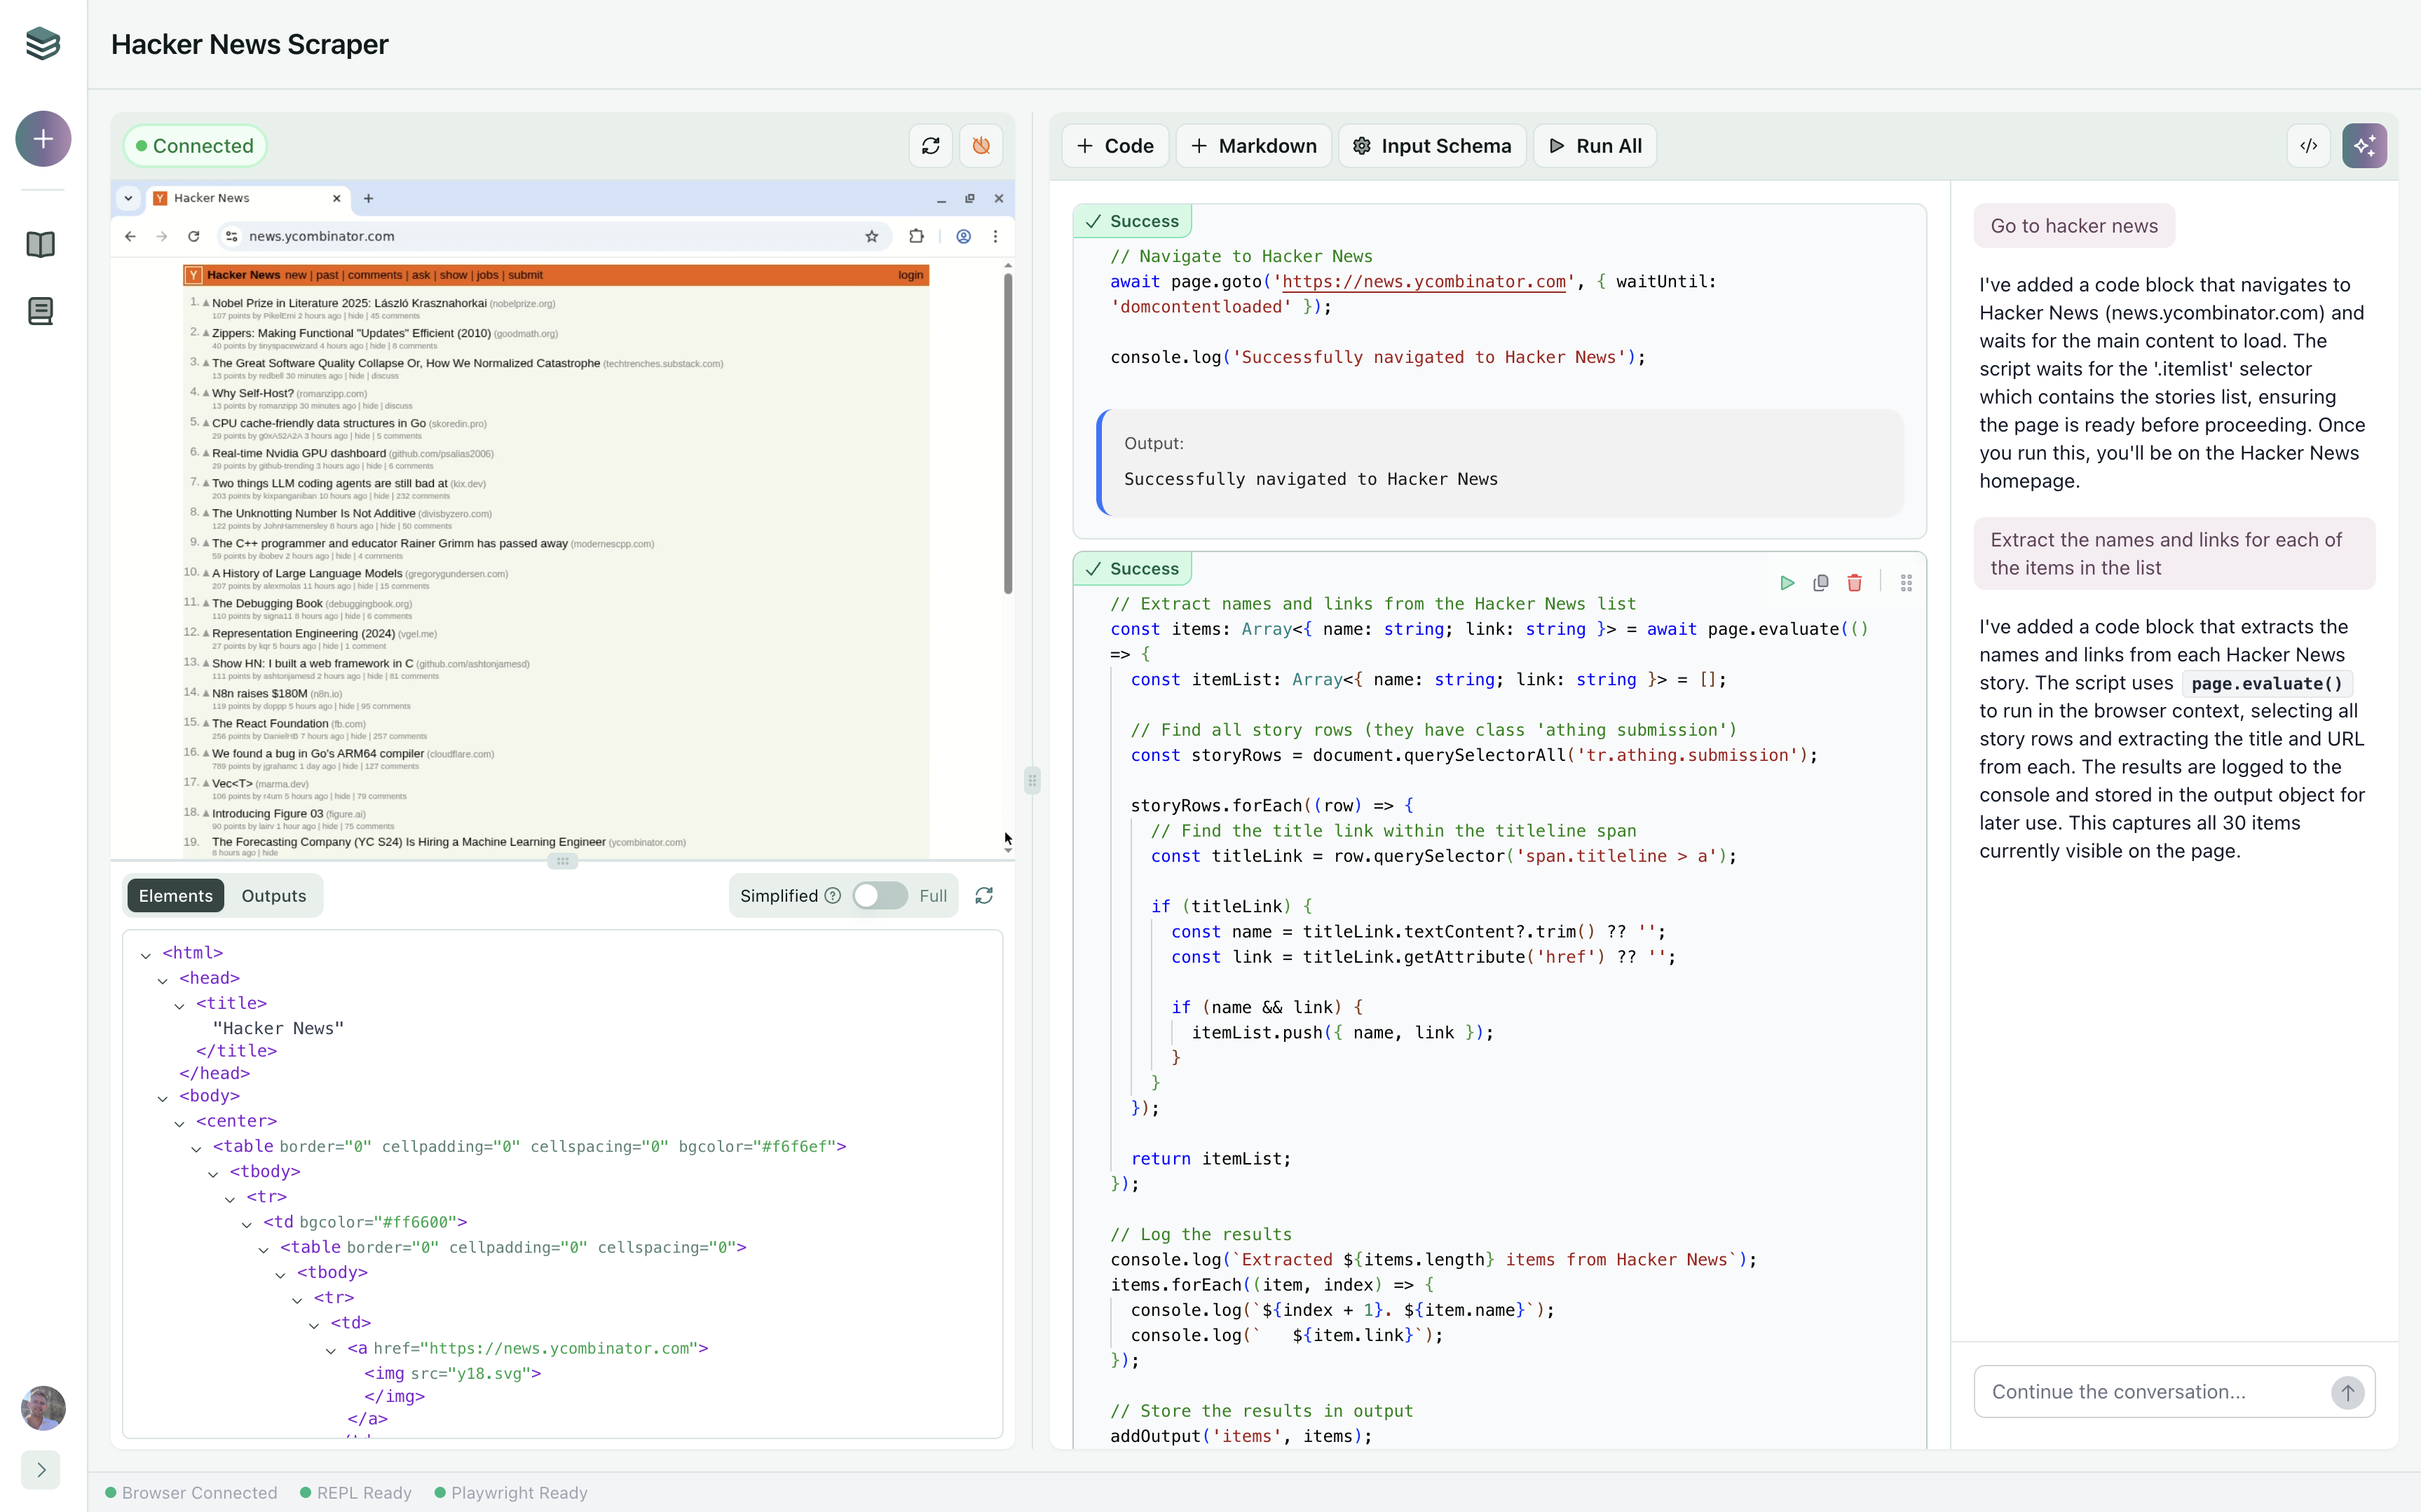Click the purple AI sparkle assistant icon
This screenshot has width=2421, height=1512.
click(2364, 146)
